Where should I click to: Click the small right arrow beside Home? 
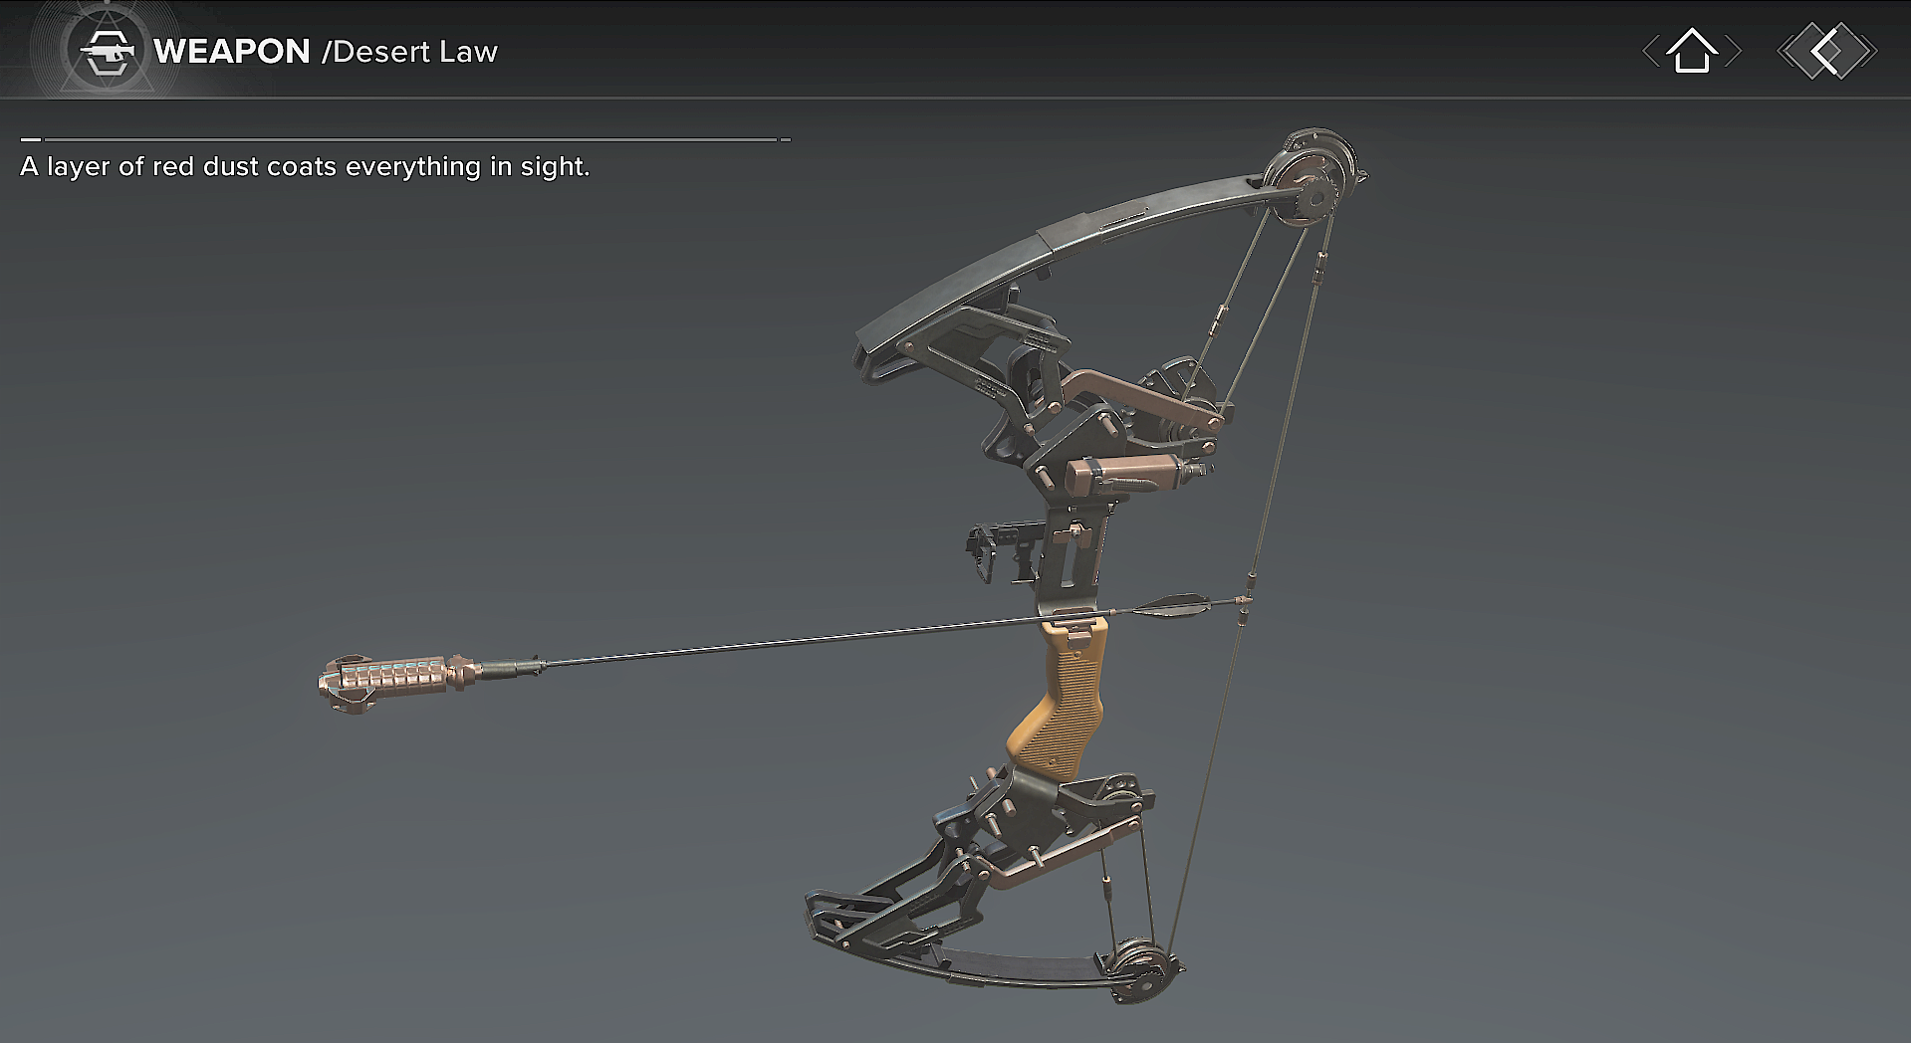click(x=1734, y=52)
